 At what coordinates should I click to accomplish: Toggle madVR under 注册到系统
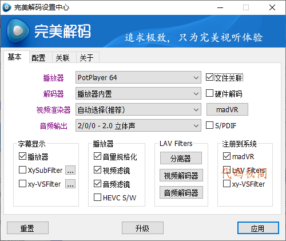coord(227,156)
